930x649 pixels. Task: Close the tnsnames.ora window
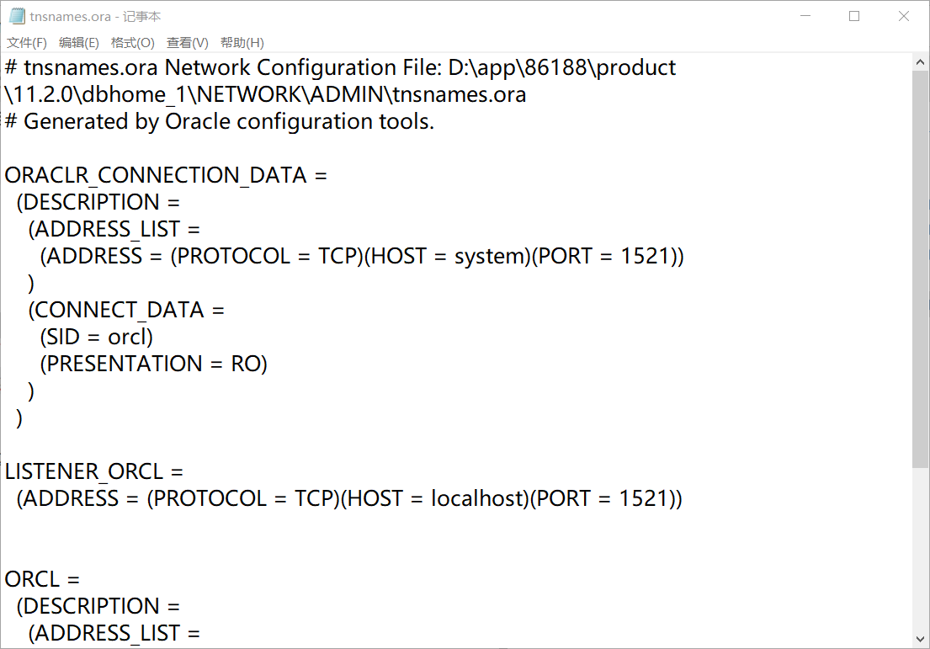point(904,15)
